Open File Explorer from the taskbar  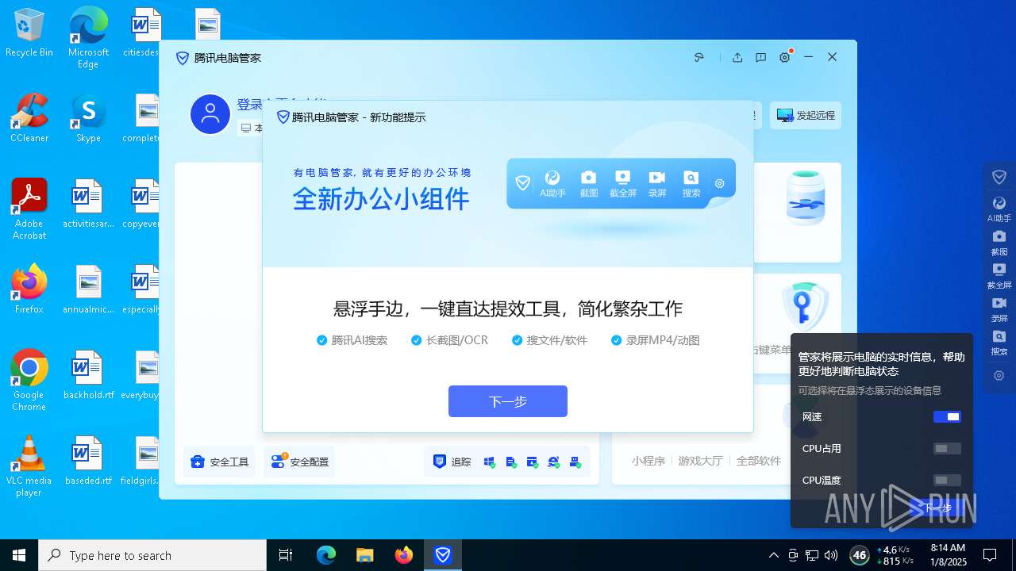pos(364,555)
